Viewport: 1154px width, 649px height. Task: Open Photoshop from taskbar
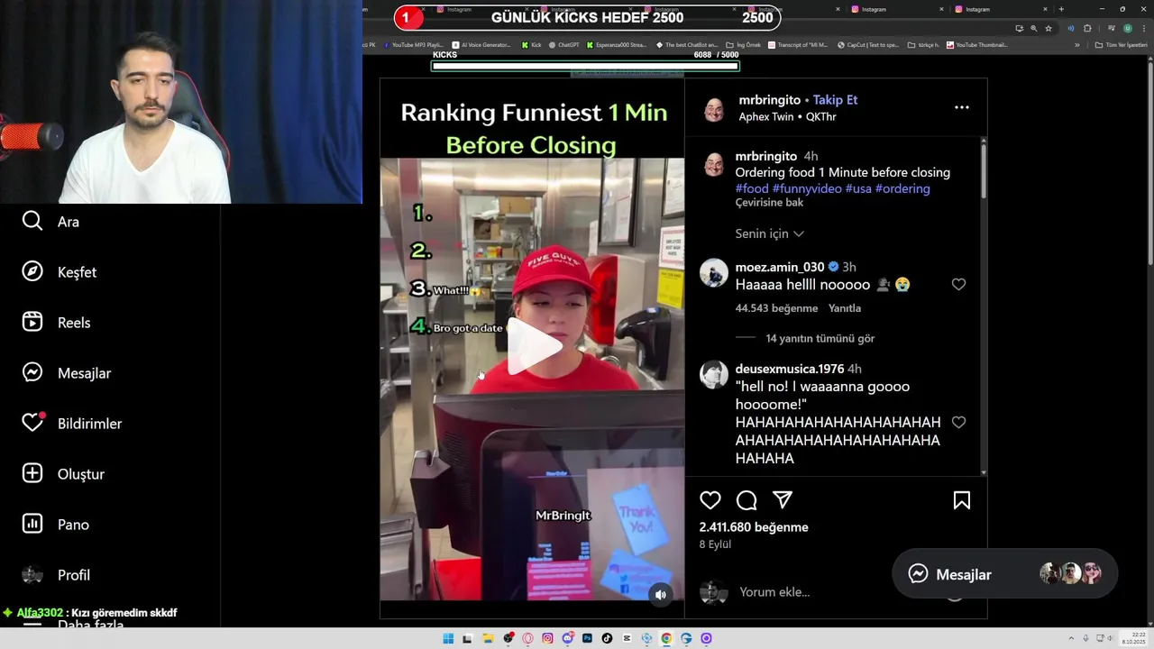(x=587, y=638)
